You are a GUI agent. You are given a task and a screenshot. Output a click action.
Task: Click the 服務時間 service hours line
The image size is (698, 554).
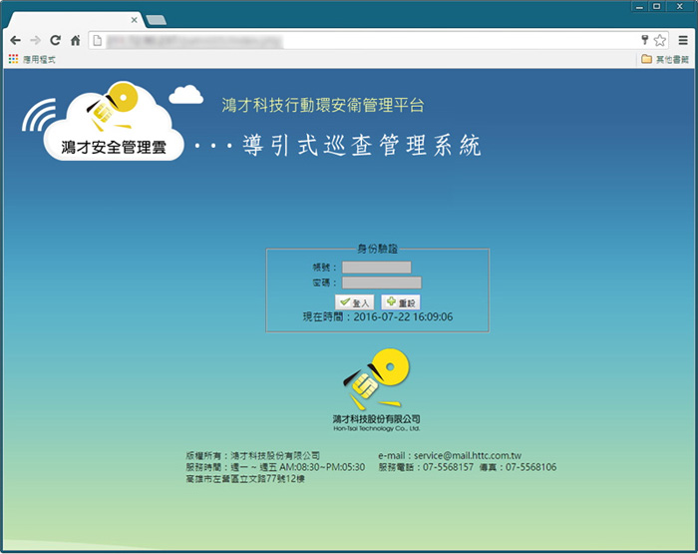point(275,467)
